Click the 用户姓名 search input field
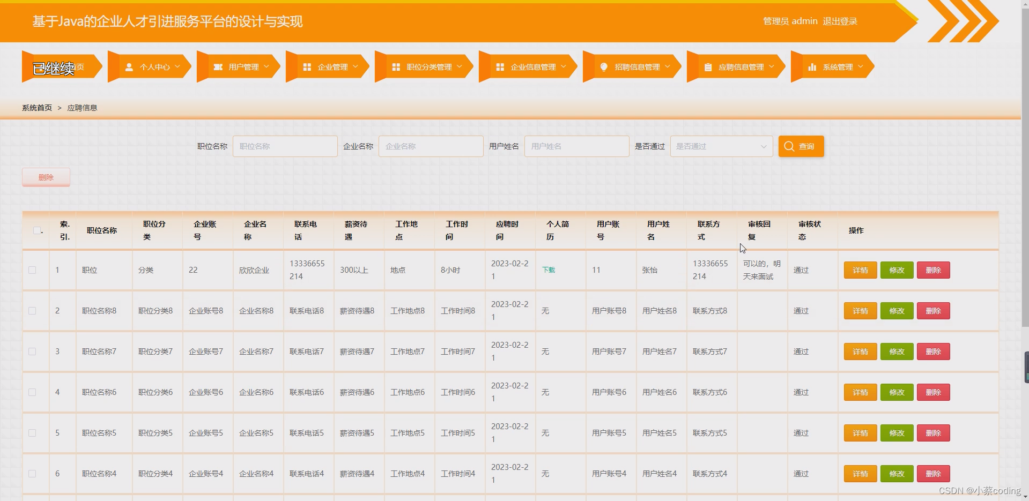Viewport: 1029px width, 501px height. pyautogui.click(x=577, y=146)
